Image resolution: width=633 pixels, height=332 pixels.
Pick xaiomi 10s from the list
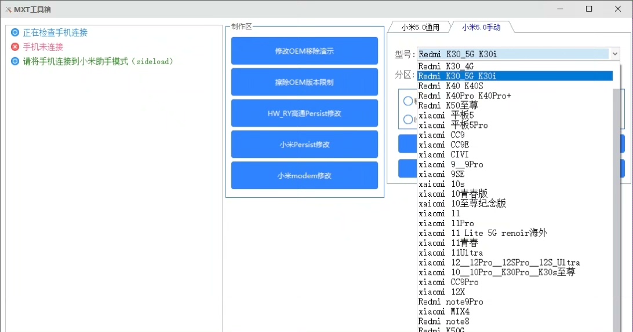(x=515, y=184)
